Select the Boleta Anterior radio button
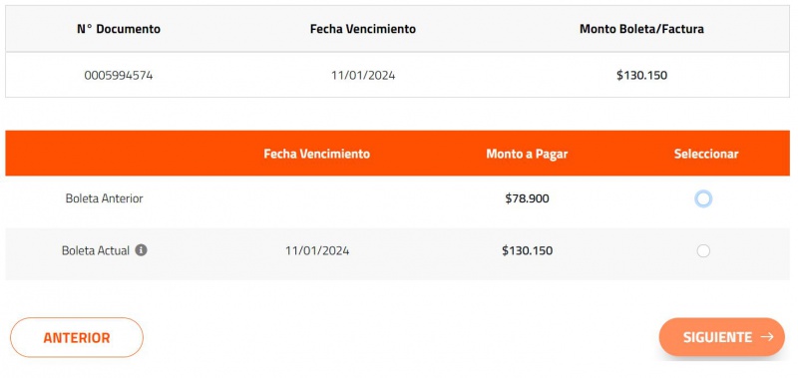798x378 pixels. [703, 198]
